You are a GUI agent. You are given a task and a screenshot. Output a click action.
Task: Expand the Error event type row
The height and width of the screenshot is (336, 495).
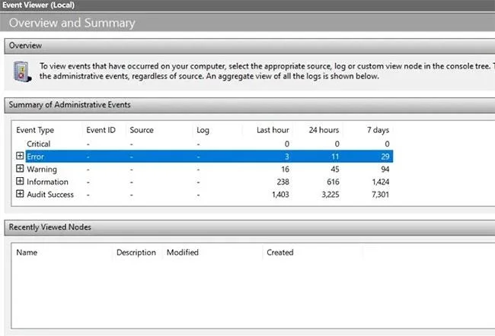coord(20,156)
